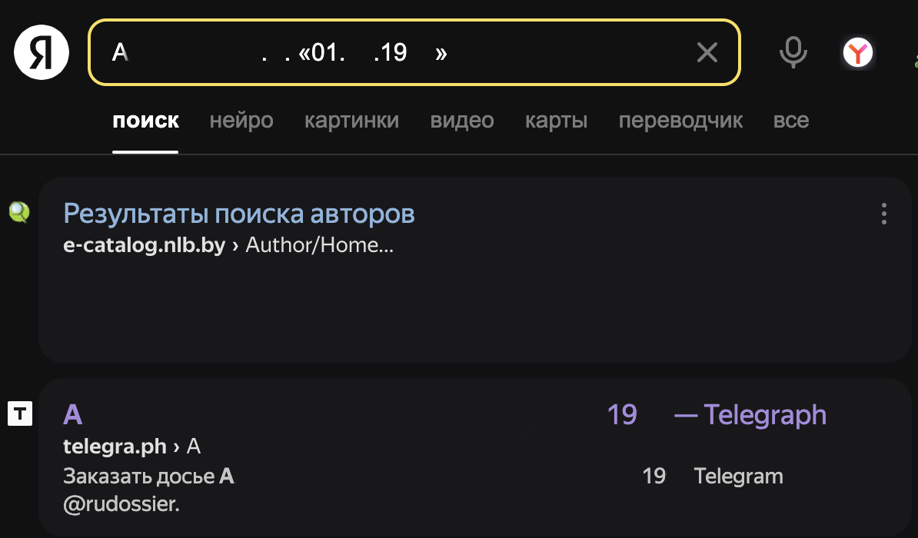Switch to the картинки tab
Screen dimensions: 918x538
click(352, 120)
